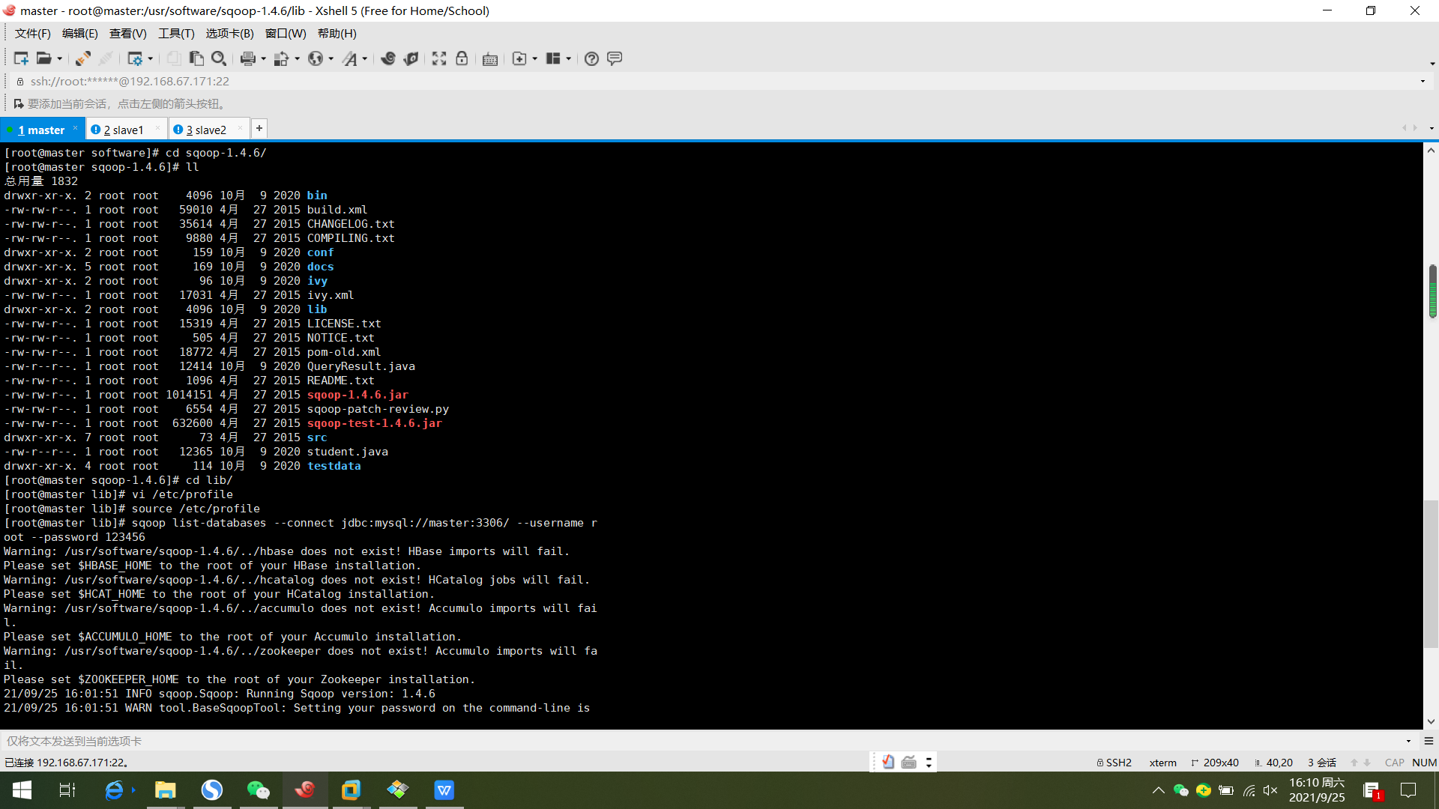Image resolution: width=1439 pixels, height=809 pixels.
Task: Open the address bar history dropdown
Action: pyautogui.click(x=1423, y=81)
